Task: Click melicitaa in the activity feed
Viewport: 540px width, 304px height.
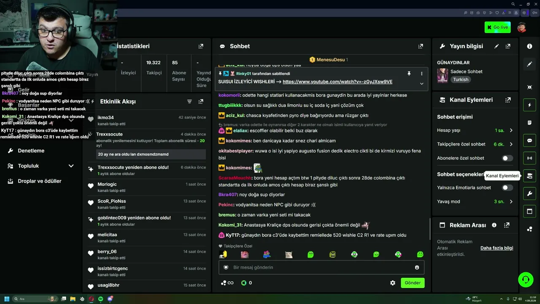Action: click(x=107, y=234)
